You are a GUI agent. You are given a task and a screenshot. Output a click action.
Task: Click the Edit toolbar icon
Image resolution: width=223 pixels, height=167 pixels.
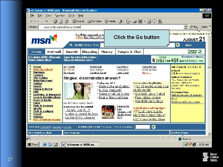[x=140, y=21]
